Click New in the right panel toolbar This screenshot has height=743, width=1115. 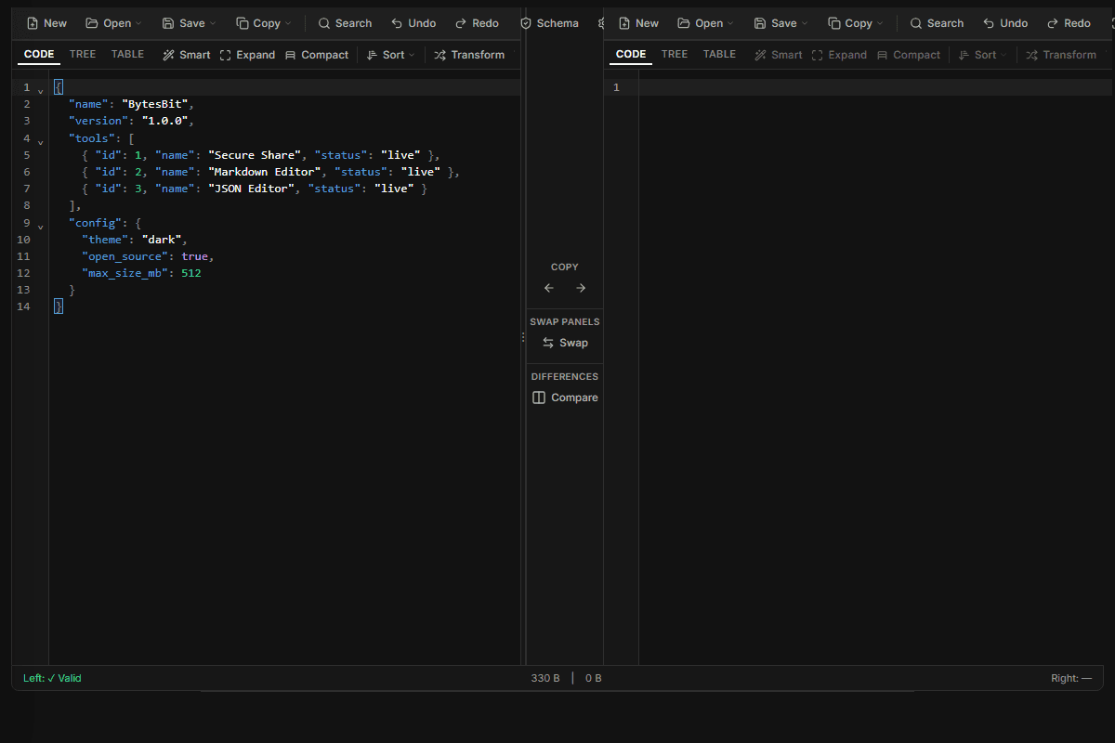tap(639, 23)
